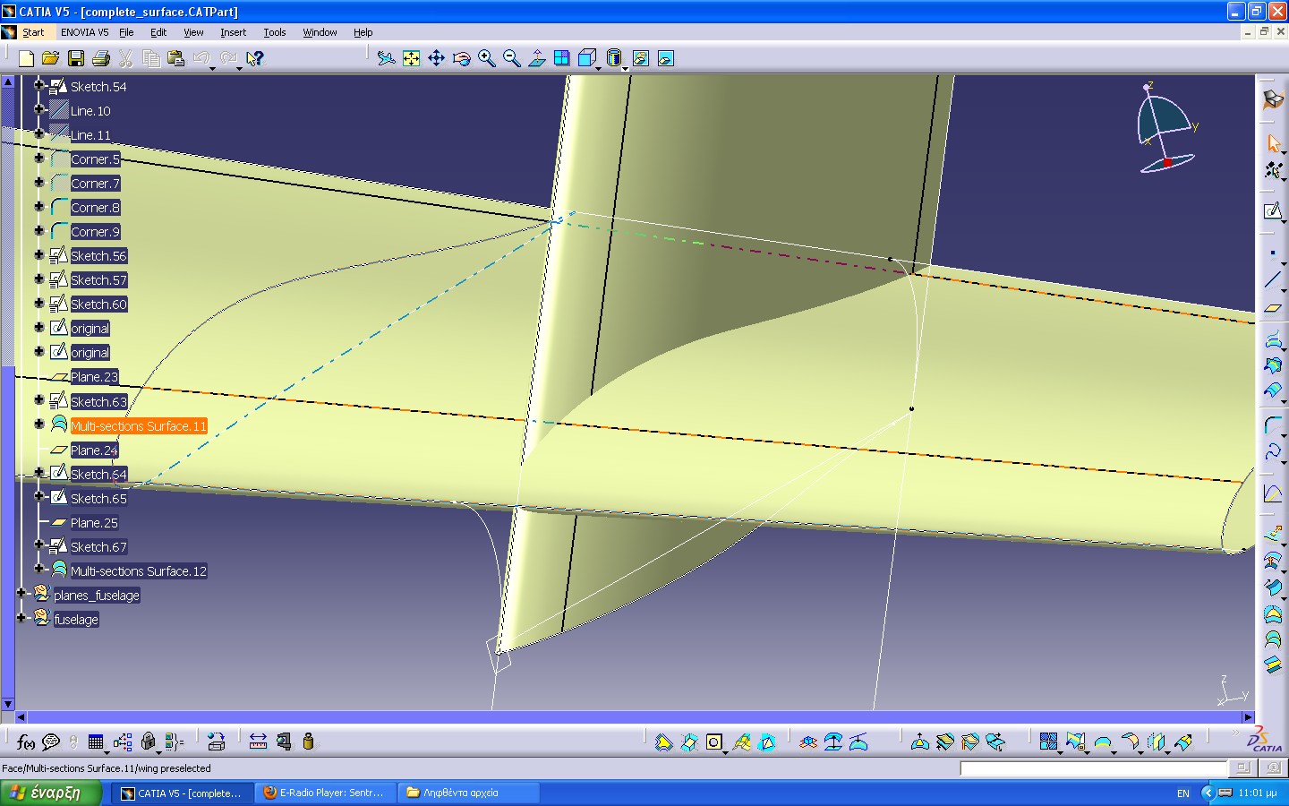
Task: Click the Zoom In magnifier
Action: coord(486,58)
